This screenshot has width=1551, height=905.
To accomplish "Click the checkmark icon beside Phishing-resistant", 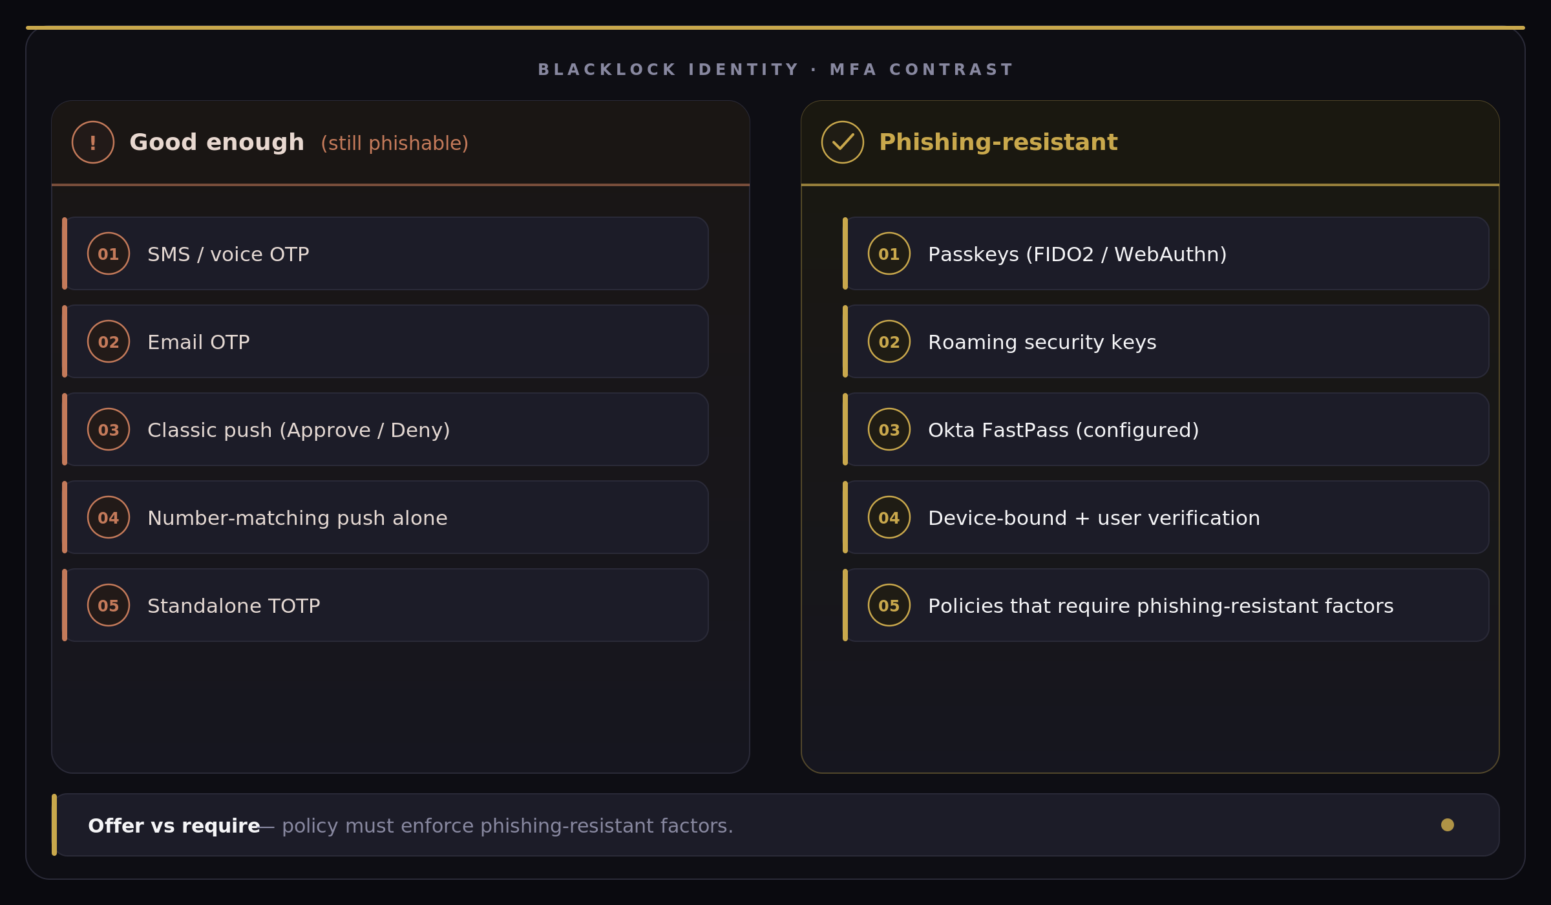I will [843, 142].
